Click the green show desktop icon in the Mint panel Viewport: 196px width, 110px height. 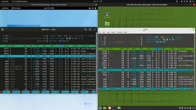tap(105, 108)
